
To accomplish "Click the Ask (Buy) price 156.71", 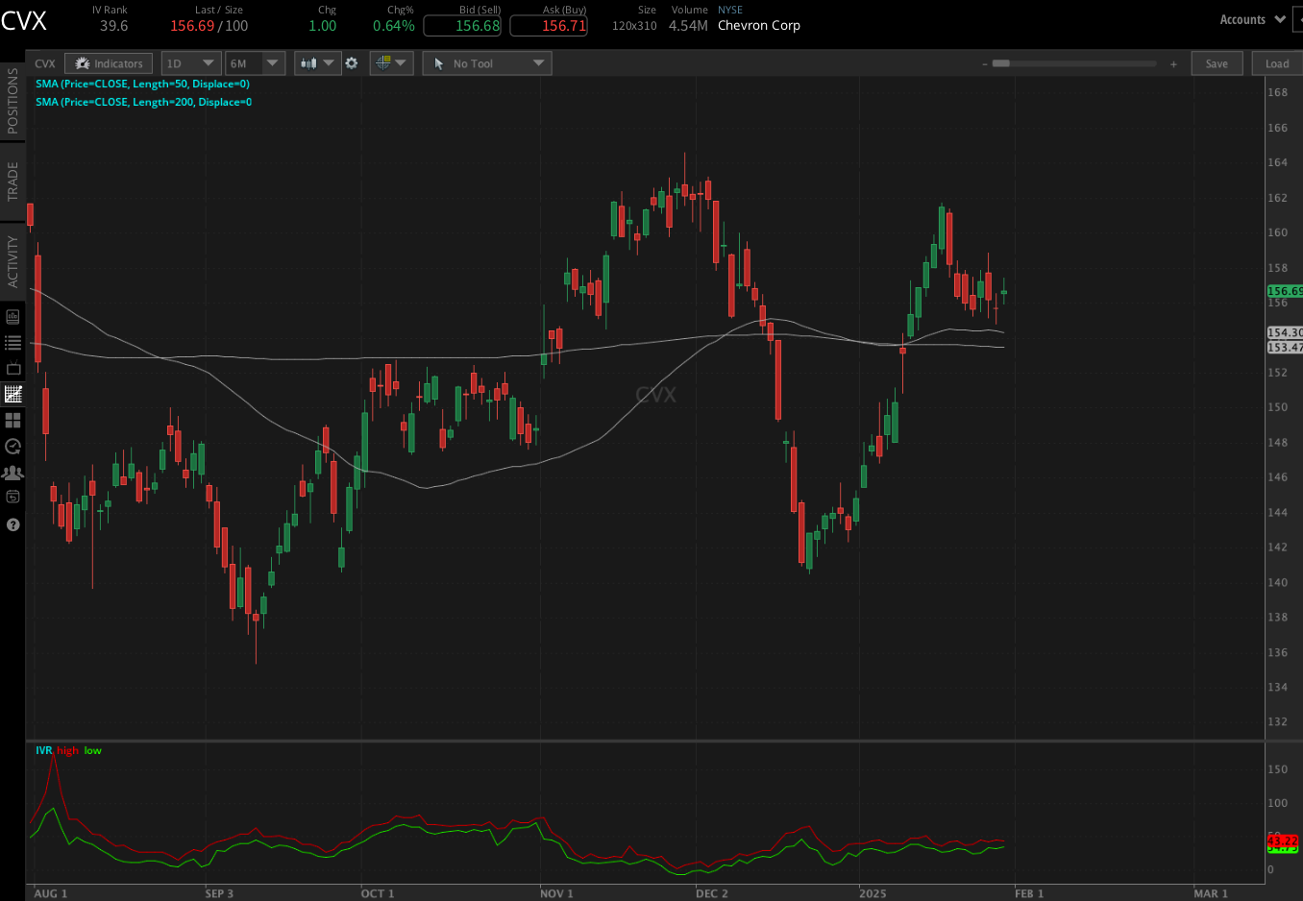I will point(549,26).
